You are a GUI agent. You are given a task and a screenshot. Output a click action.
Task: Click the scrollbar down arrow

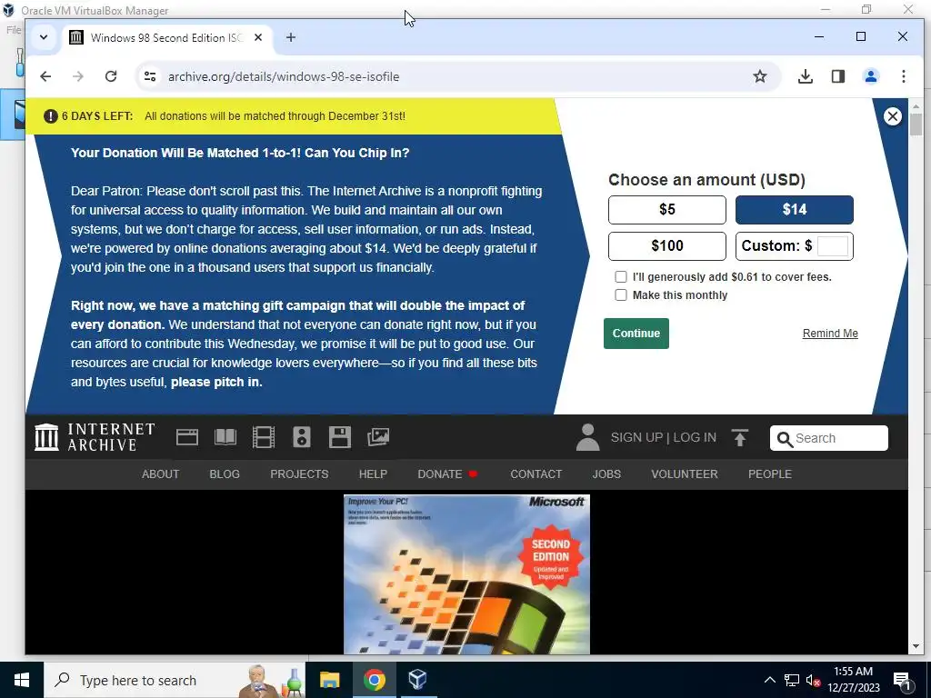click(x=915, y=646)
